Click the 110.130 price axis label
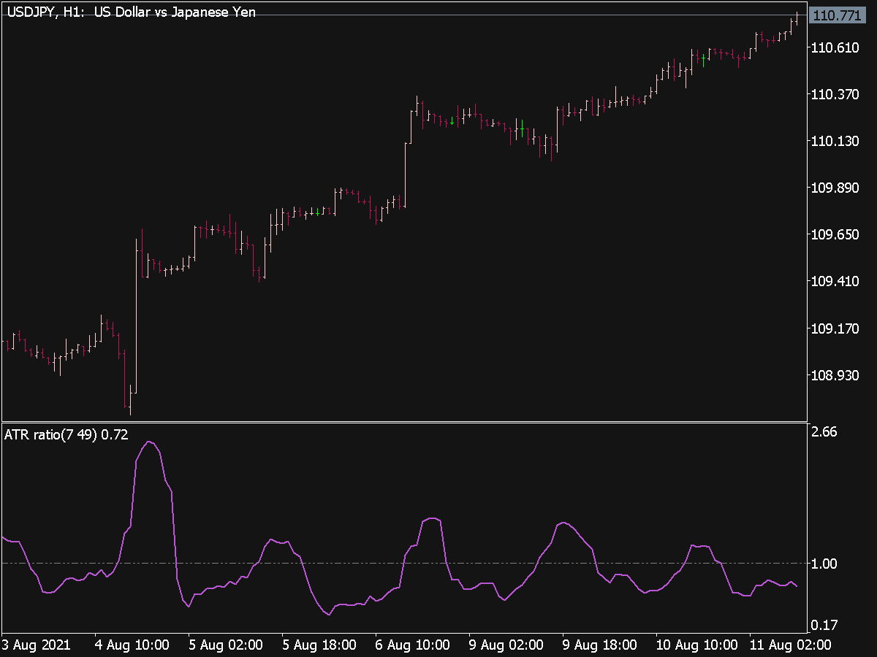Viewport: 877px width, 657px height. click(835, 141)
